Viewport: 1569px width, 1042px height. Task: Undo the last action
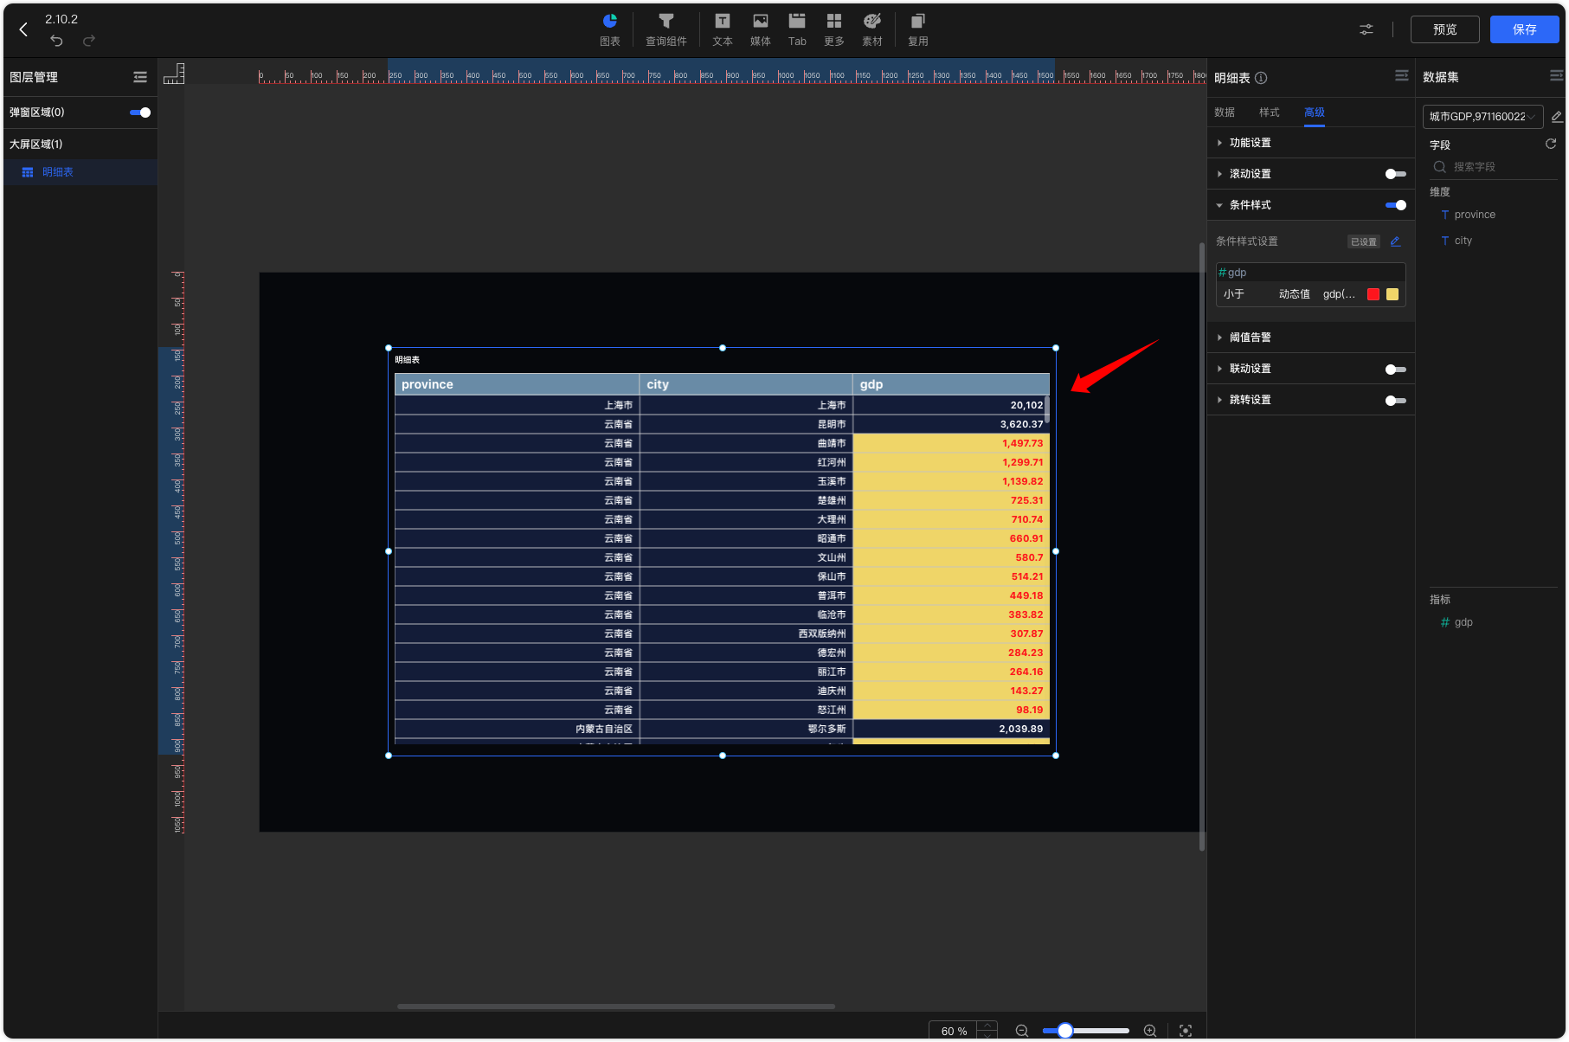pyautogui.click(x=56, y=41)
